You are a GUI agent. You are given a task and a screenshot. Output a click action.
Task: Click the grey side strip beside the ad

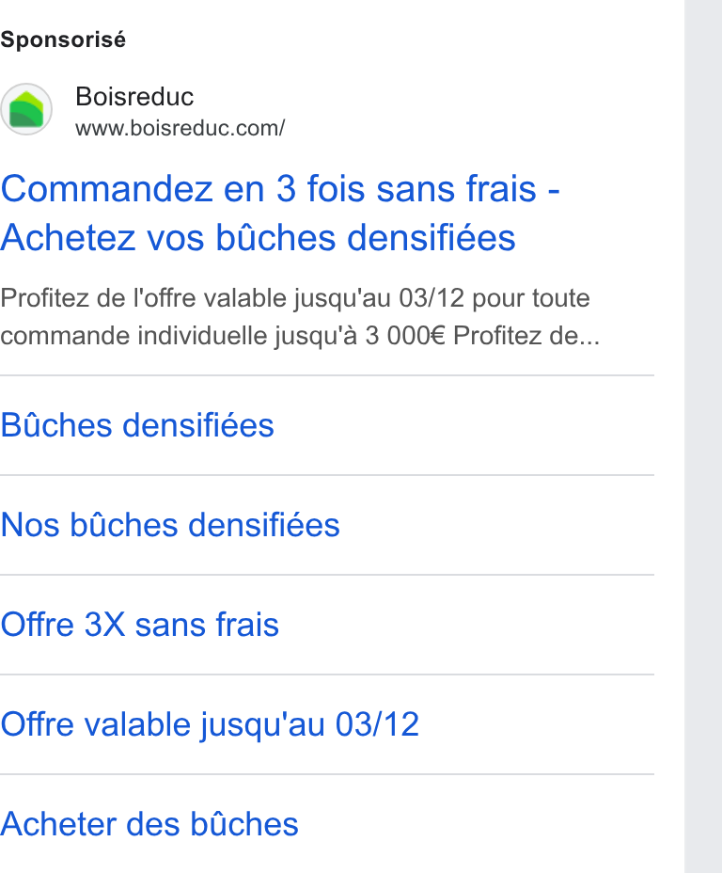point(703,436)
